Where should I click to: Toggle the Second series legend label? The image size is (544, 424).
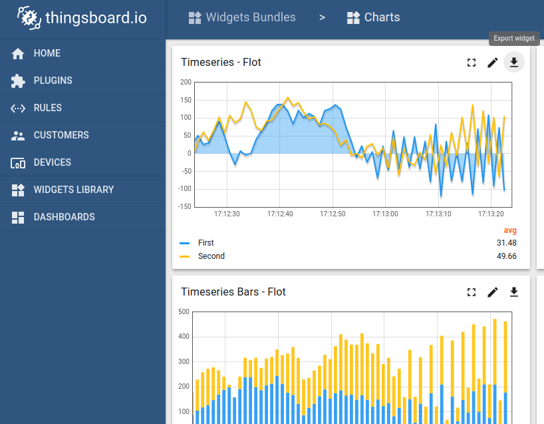pyautogui.click(x=211, y=256)
